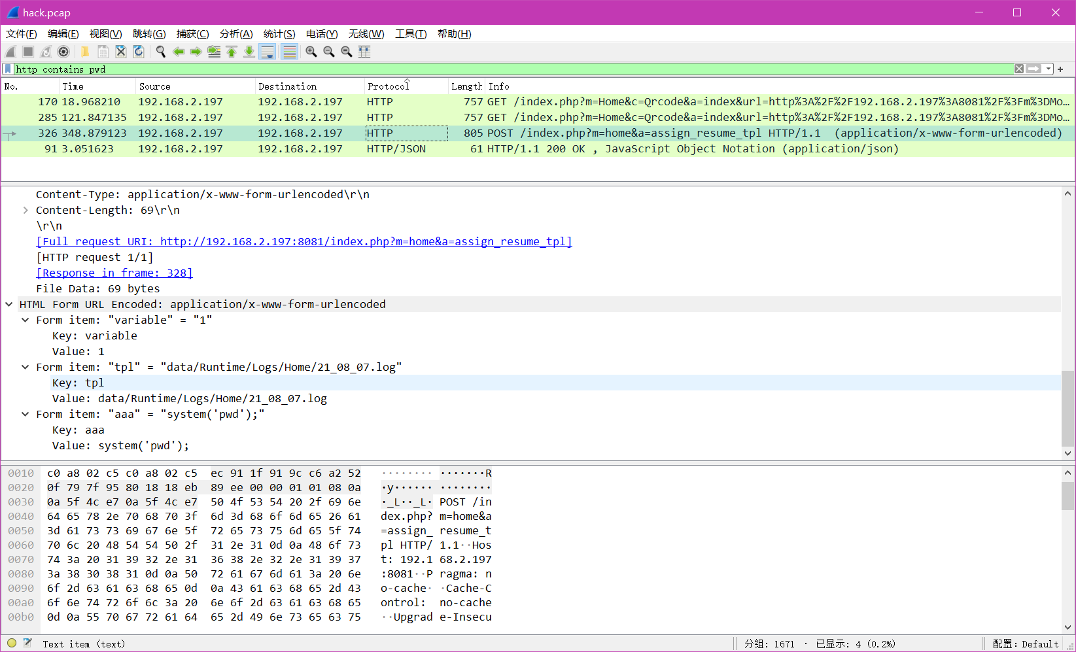Image resolution: width=1076 pixels, height=652 pixels.
Task: Open capture file properties status icon
Action: click(x=27, y=643)
